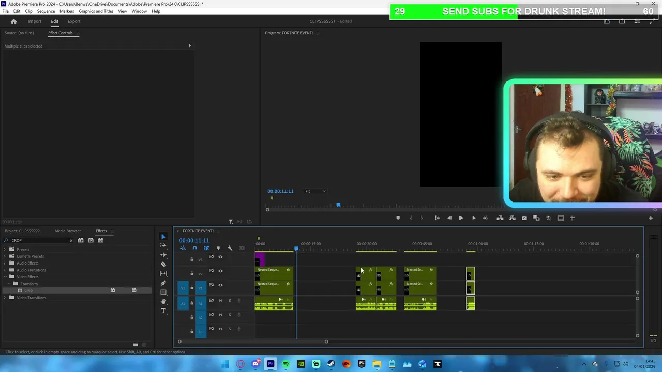Switch to the Export workspace
662x372 pixels.
click(x=74, y=21)
